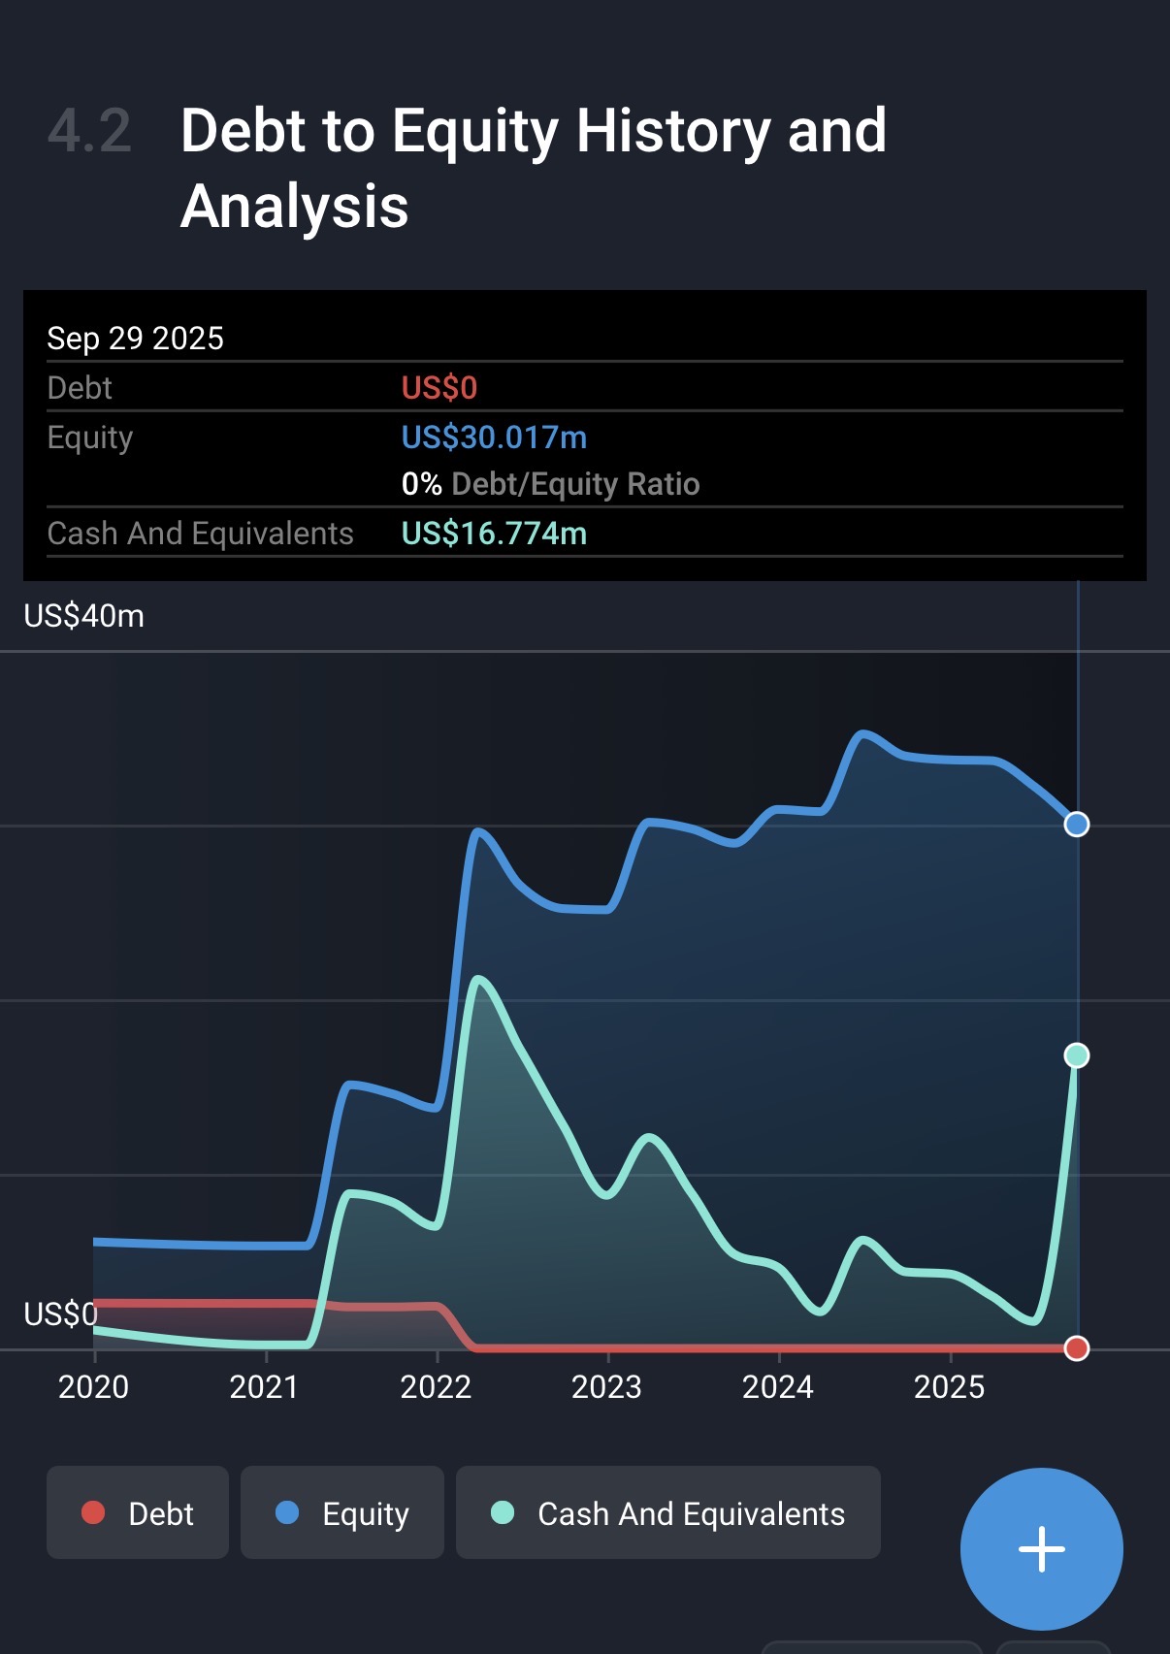Click the 2020 x-axis label

(93, 1387)
